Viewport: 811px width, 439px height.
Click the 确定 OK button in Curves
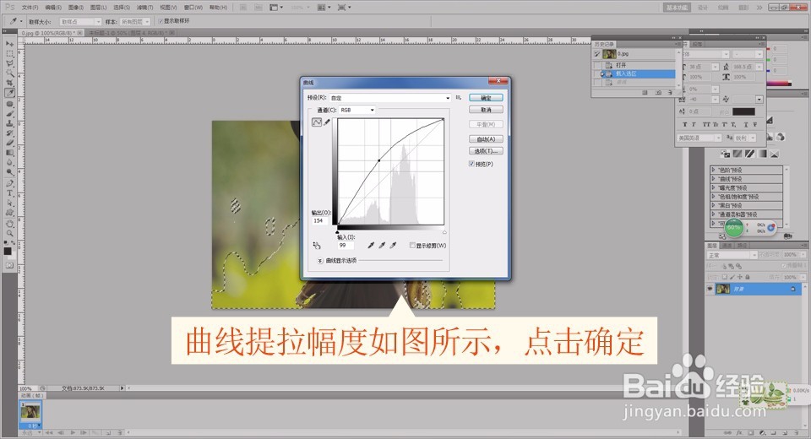point(486,98)
